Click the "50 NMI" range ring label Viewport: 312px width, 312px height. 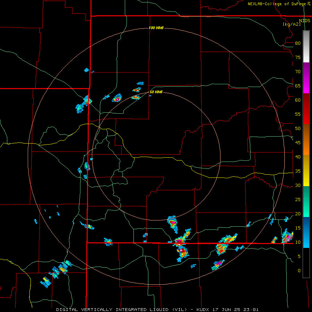click(156, 92)
